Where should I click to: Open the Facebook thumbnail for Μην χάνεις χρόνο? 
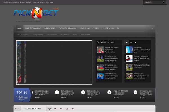(129, 50)
